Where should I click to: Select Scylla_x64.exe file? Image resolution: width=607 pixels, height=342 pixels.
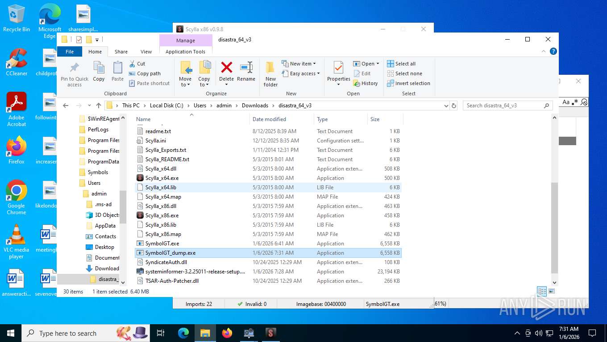pos(162,178)
